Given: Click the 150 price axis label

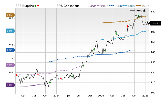Looking at the screenshot, I should [x=153, y=42].
